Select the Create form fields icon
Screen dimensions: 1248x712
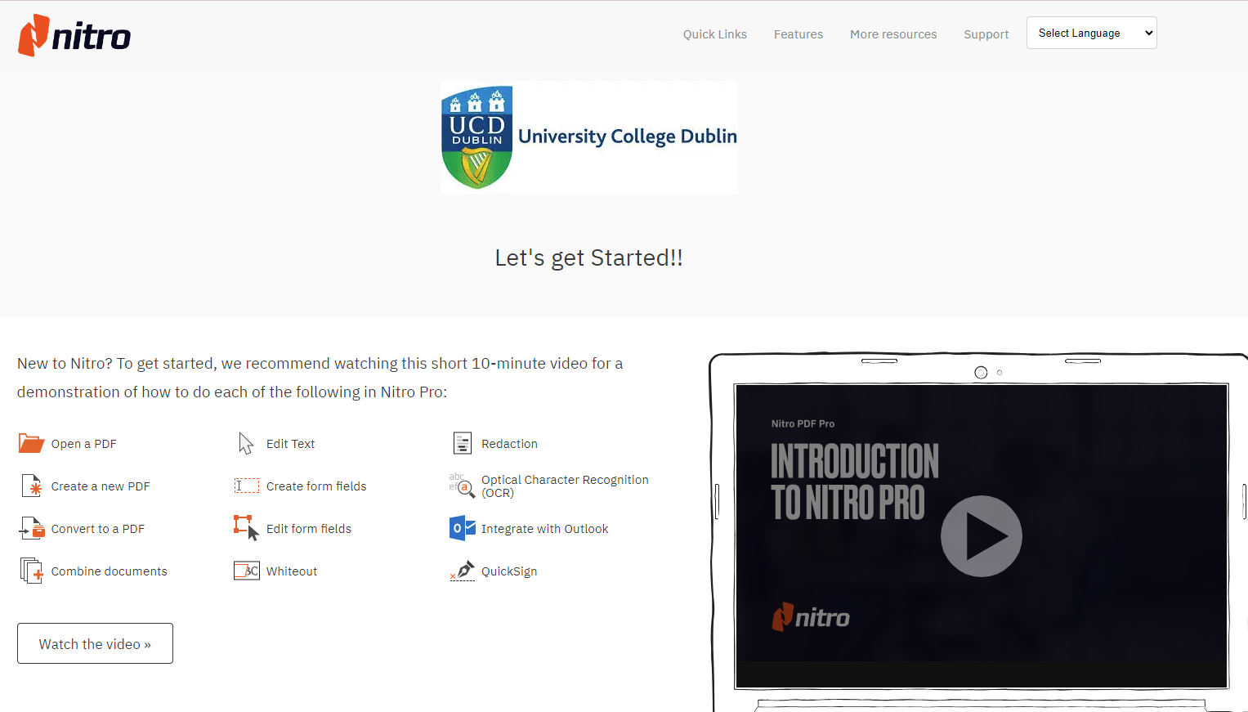pyautogui.click(x=246, y=485)
